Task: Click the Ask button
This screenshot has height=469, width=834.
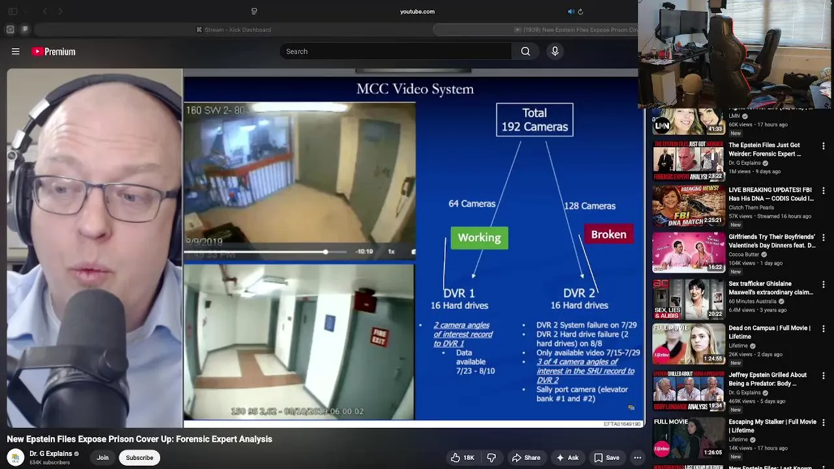Action: click(x=567, y=458)
